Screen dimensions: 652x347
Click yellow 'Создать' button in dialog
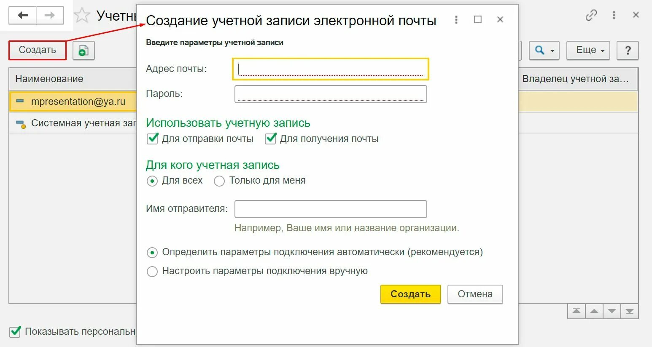[x=410, y=294]
